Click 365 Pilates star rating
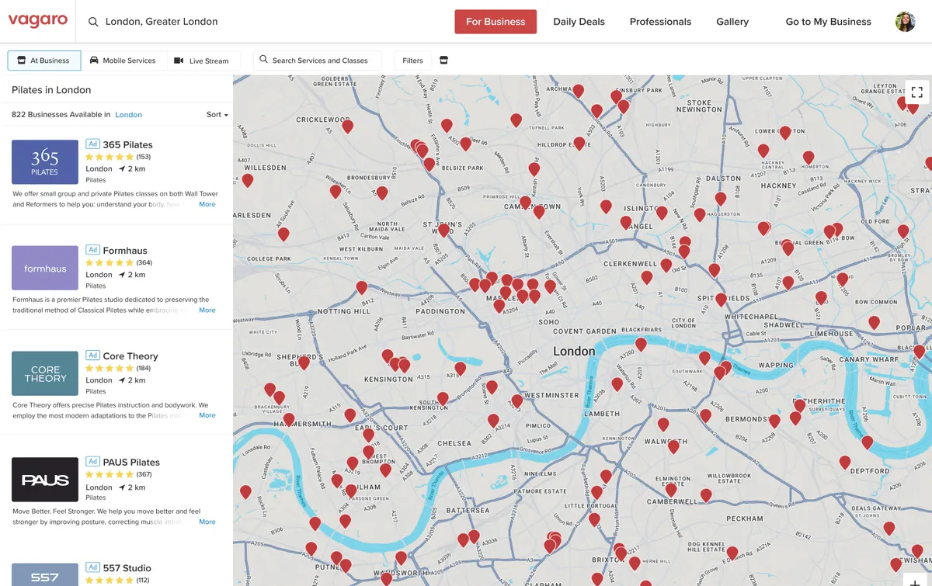The width and height of the screenshot is (932, 586). [x=109, y=157]
